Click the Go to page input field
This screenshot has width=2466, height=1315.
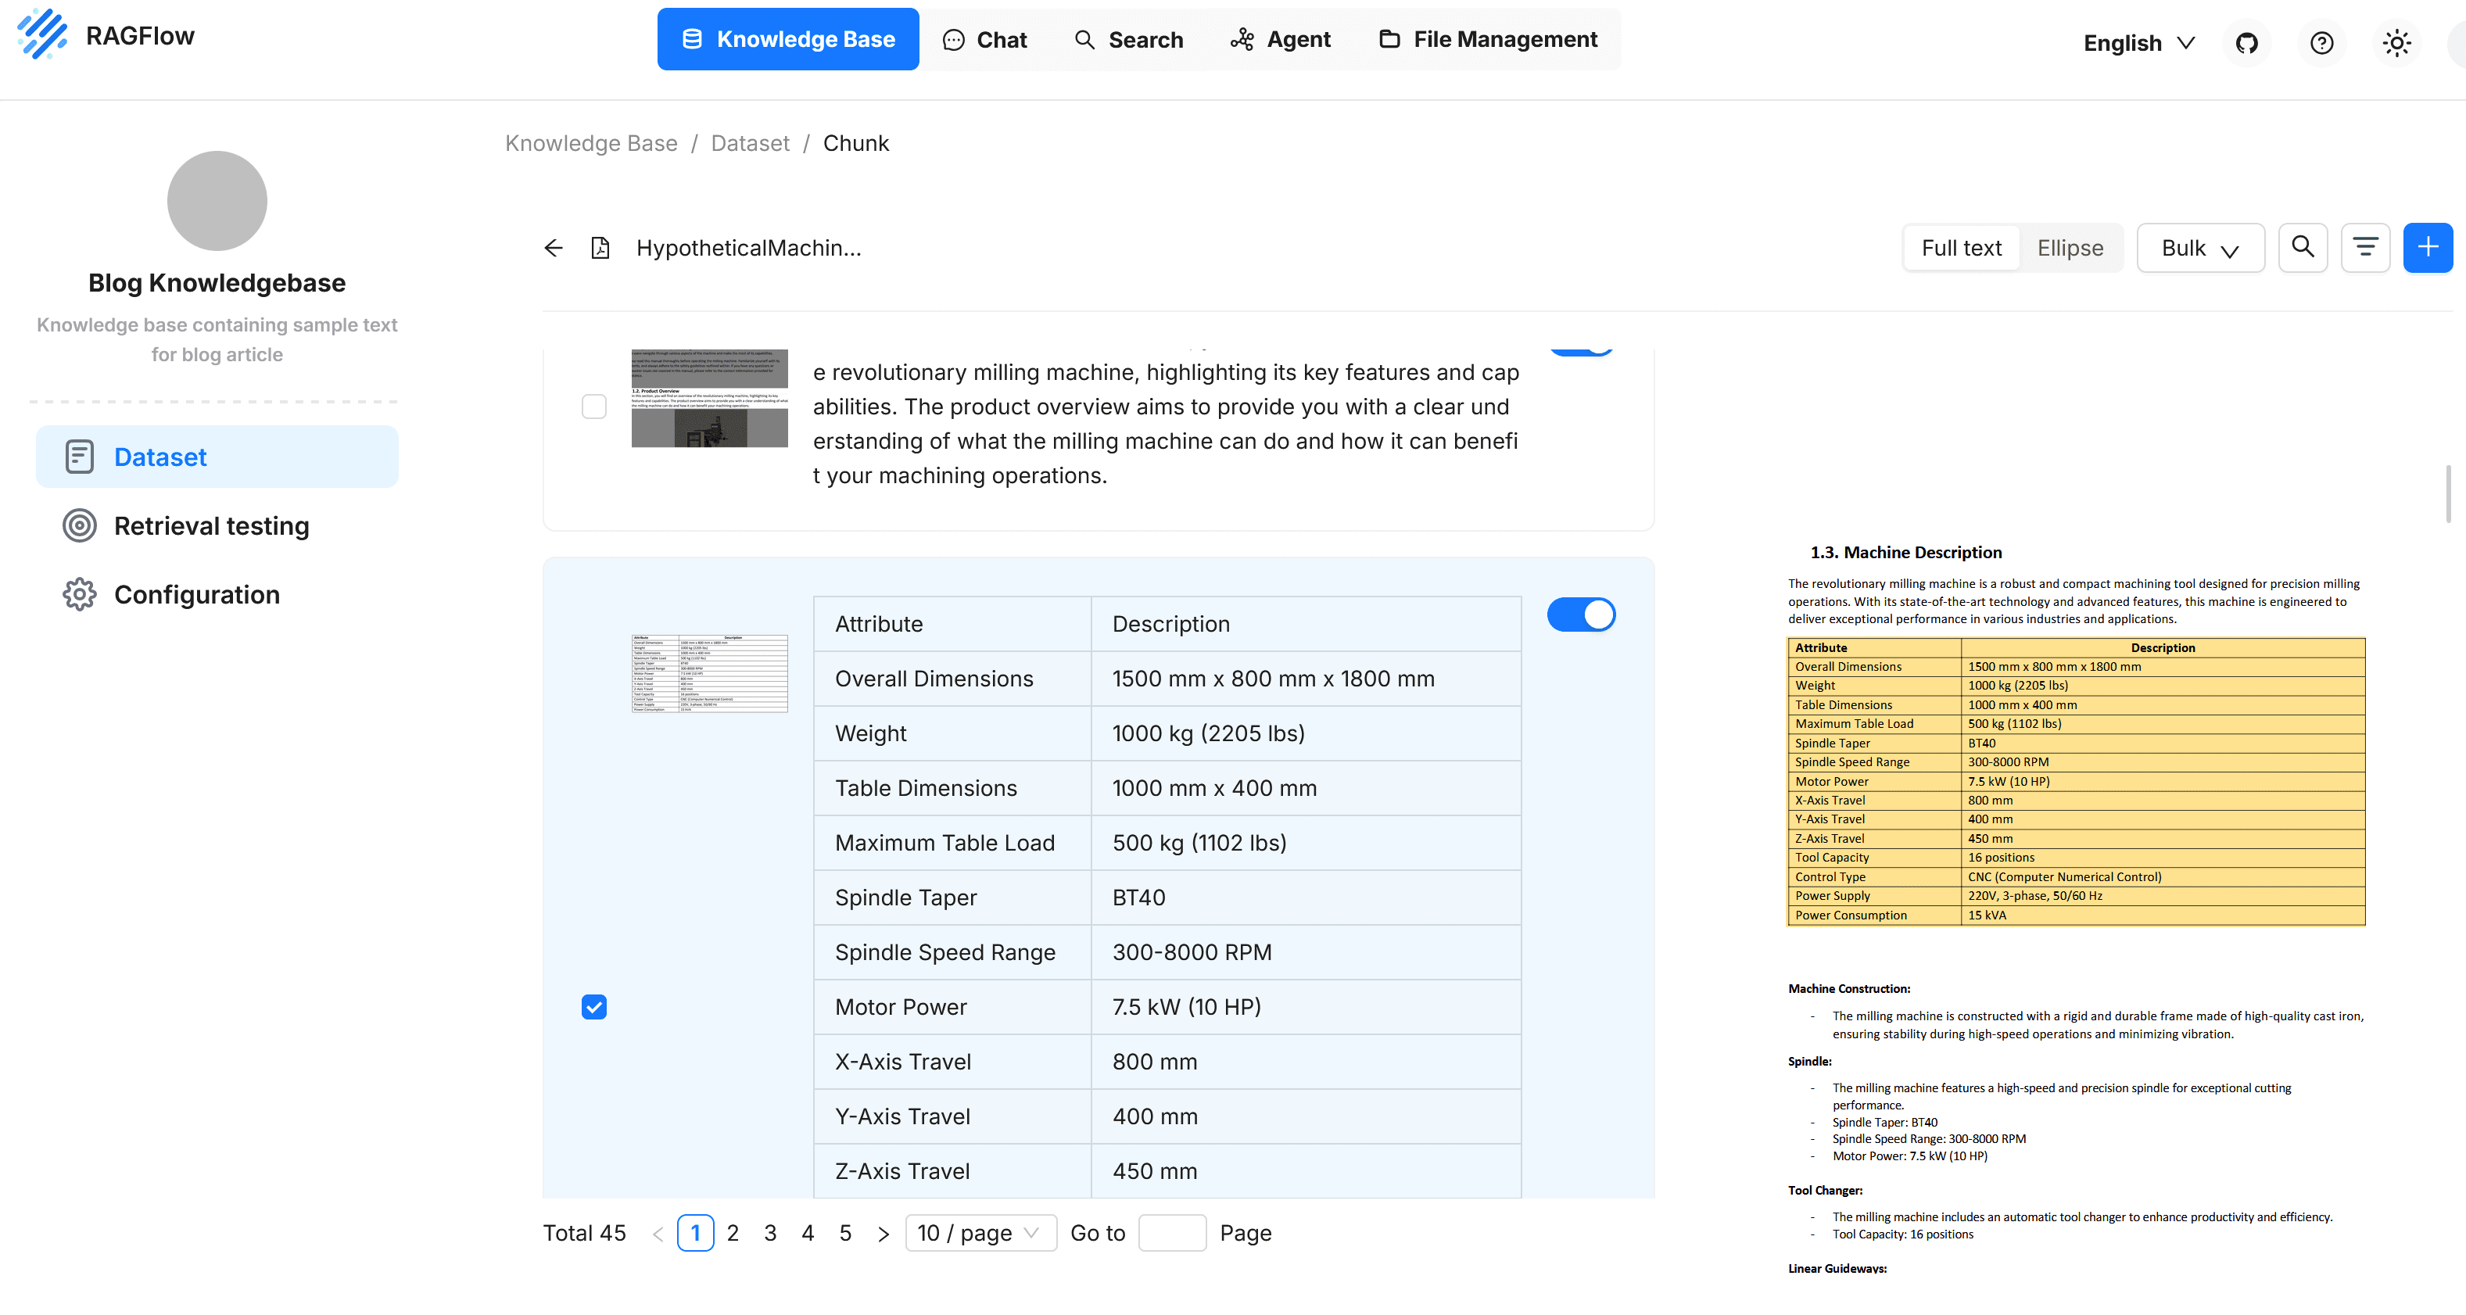[1172, 1233]
